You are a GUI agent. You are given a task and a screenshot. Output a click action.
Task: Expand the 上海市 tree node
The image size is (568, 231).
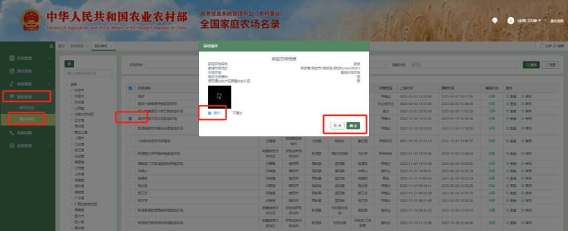(x=72, y=138)
